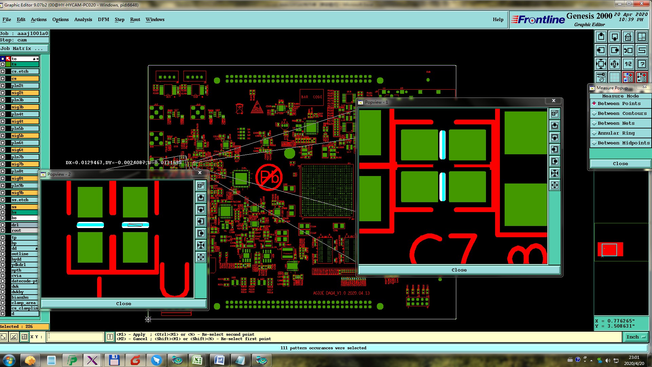Close Popview 1 with Close button
652x367 pixels.
459,270
